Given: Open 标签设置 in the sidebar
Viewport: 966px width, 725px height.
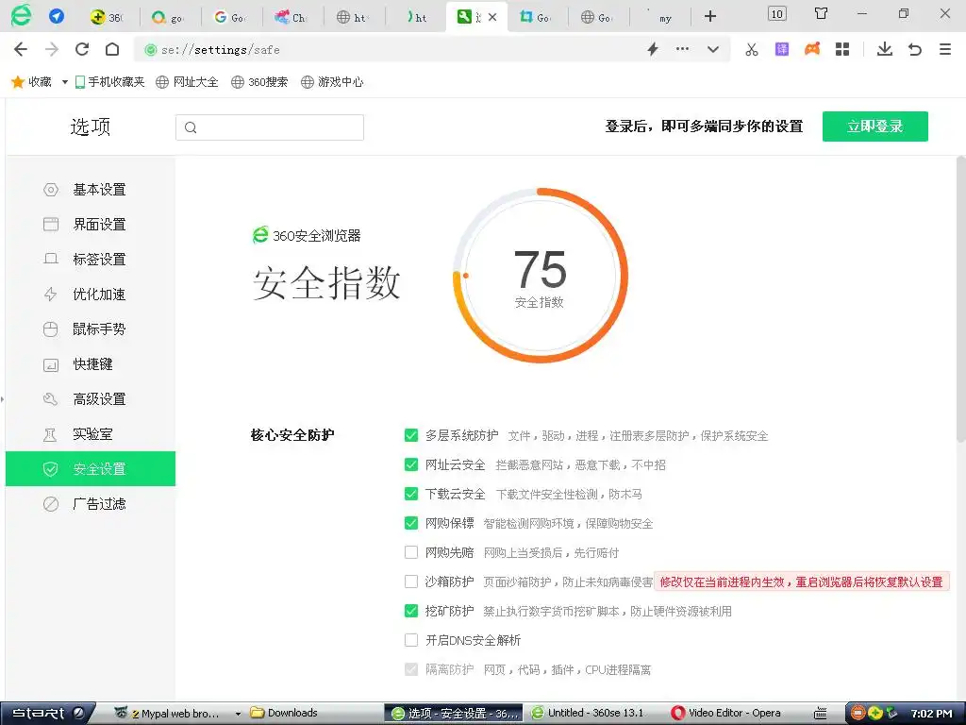Looking at the screenshot, I should pos(91,259).
